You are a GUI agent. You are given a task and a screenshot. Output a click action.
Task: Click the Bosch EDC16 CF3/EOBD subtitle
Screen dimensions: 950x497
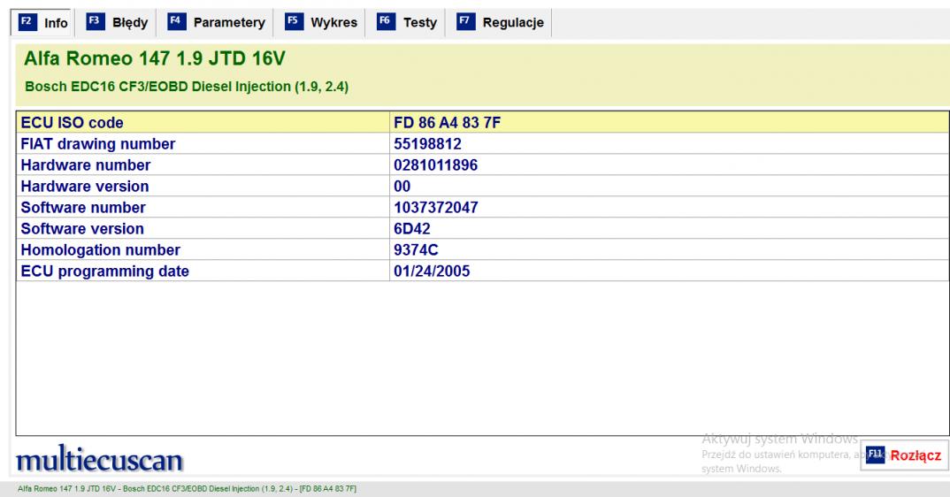click(x=186, y=87)
